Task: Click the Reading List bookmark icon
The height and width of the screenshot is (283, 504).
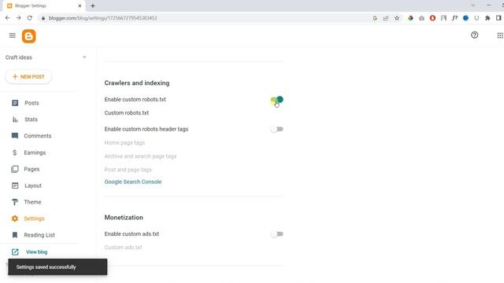Action: [x=15, y=235]
